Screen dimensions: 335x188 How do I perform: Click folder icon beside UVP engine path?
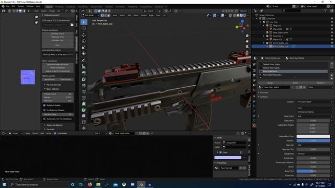pos(72,25)
